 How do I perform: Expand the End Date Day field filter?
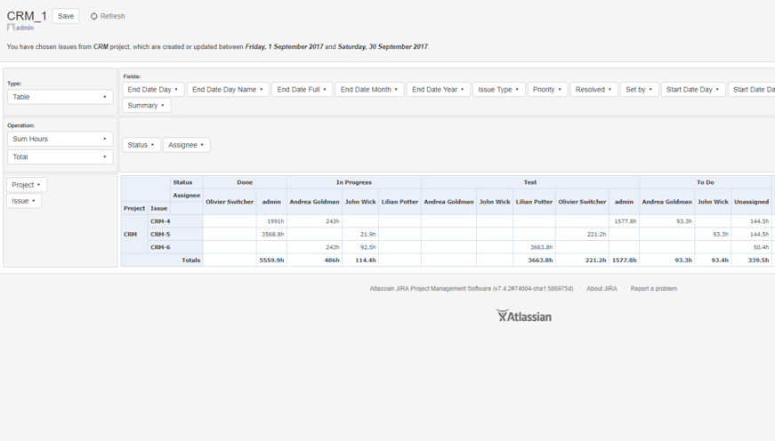pyautogui.click(x=153, y=90)
